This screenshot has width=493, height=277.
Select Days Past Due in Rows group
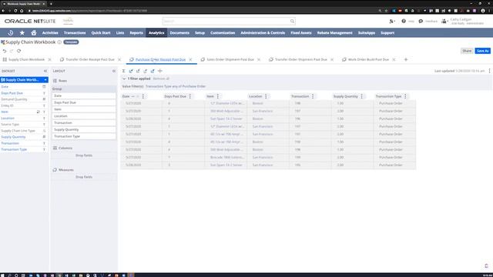[84, 102]
